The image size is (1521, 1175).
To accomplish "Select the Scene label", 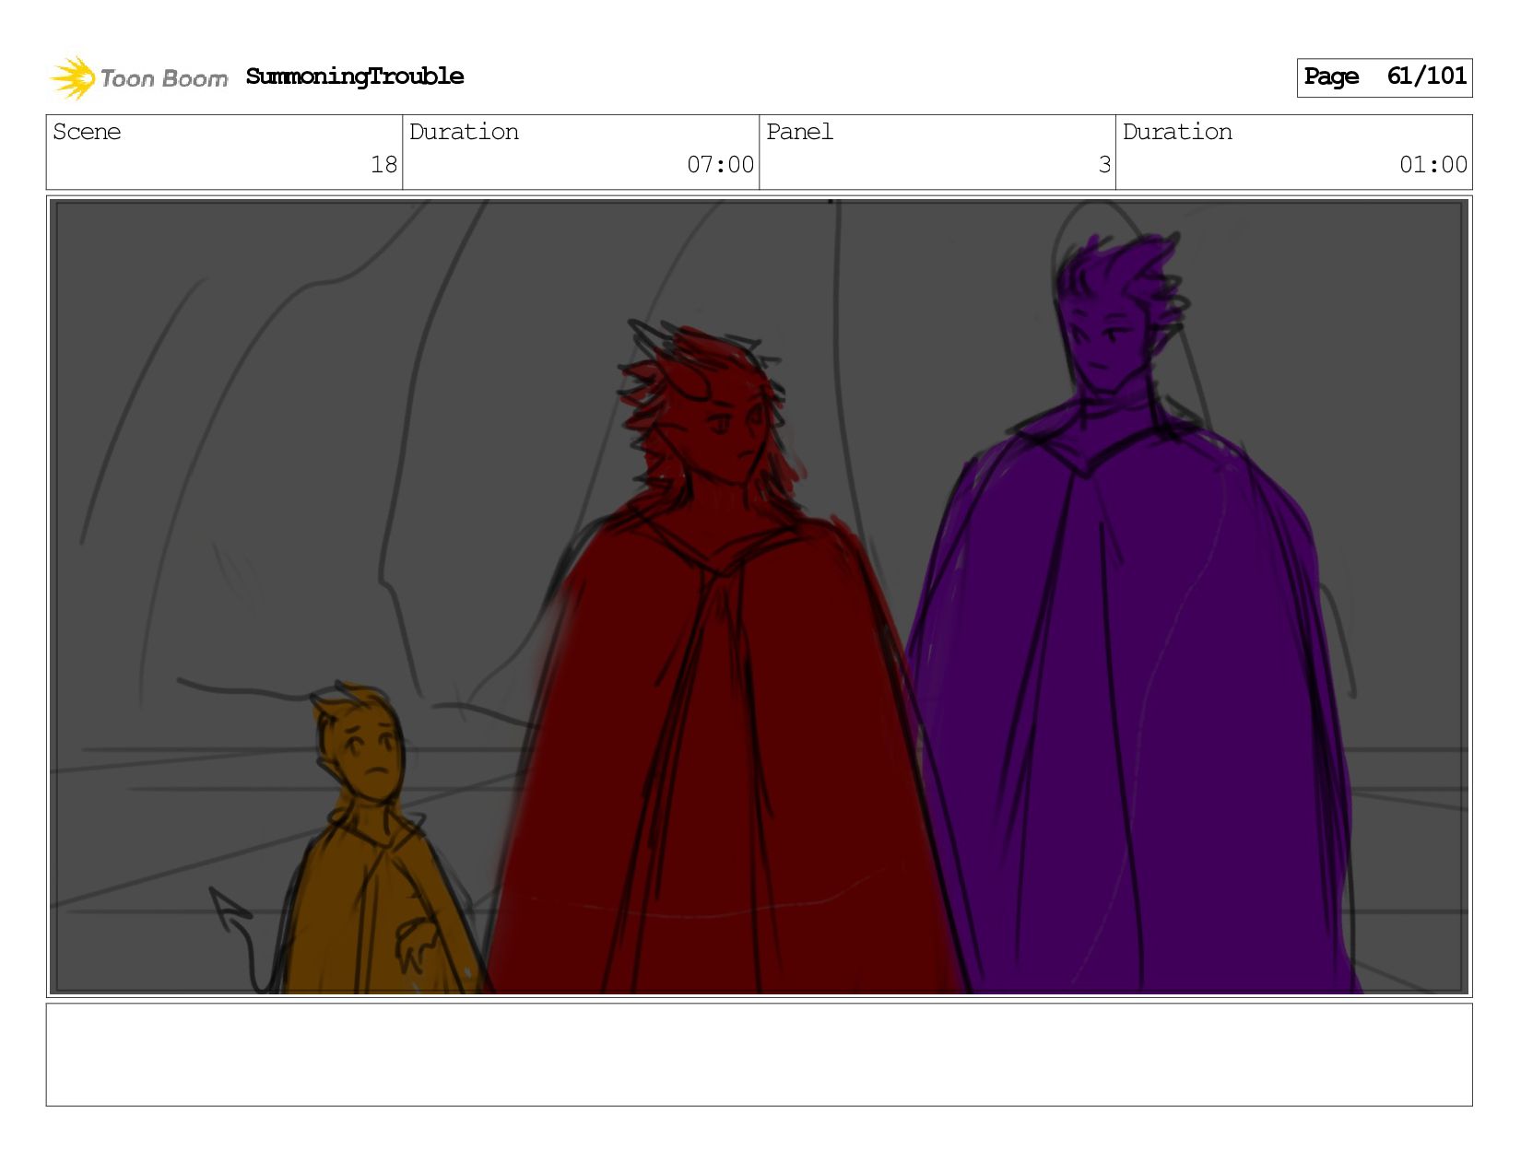I will click(87, 132).
